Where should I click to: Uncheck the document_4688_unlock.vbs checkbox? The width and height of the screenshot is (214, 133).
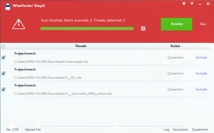point(3,89)
